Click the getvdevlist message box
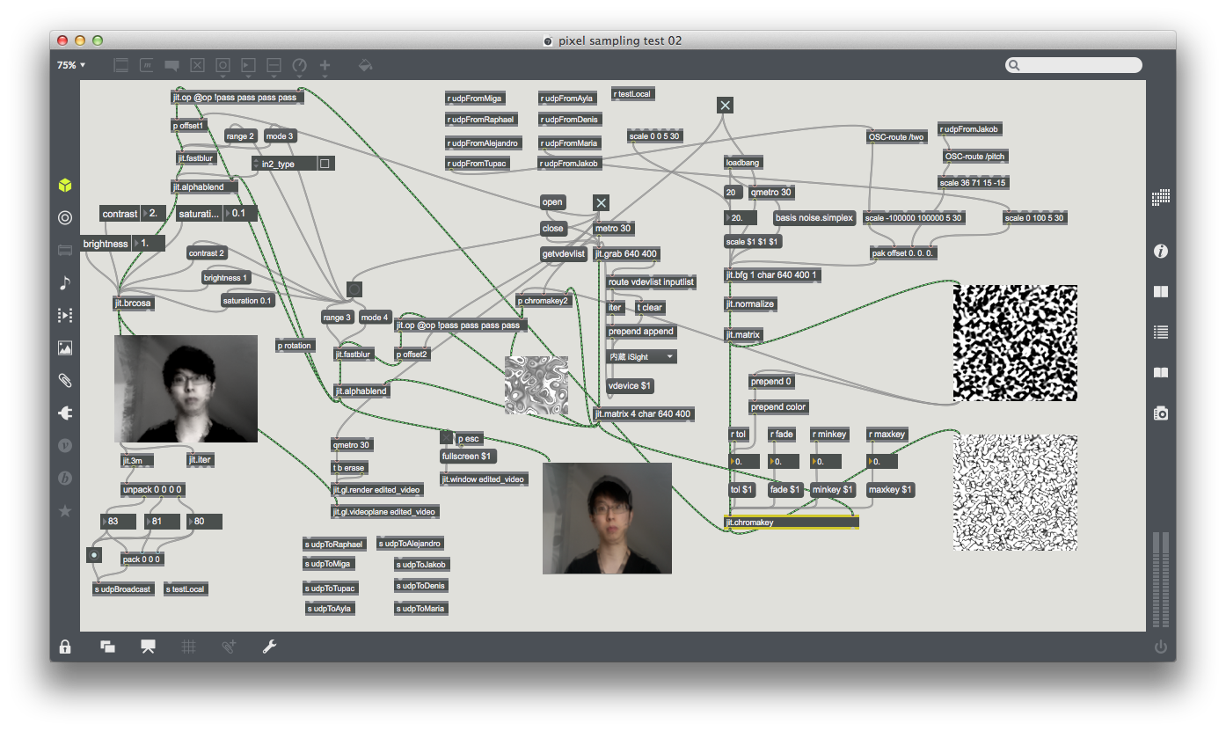The height and width of the screenshot is (731, 1226). click(564, 254)
